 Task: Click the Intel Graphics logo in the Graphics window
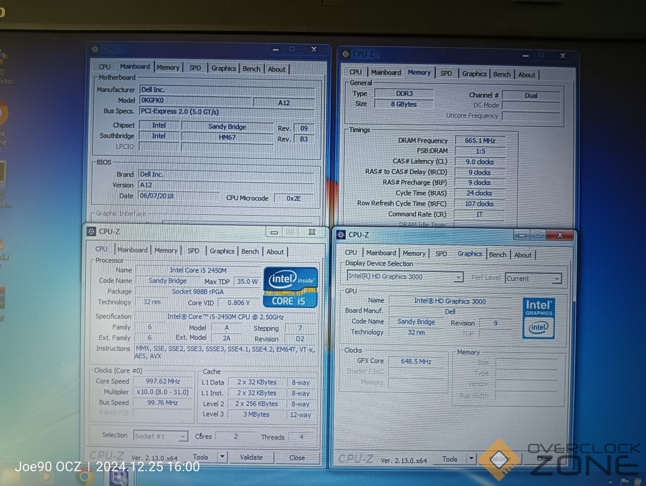(539, 318)
